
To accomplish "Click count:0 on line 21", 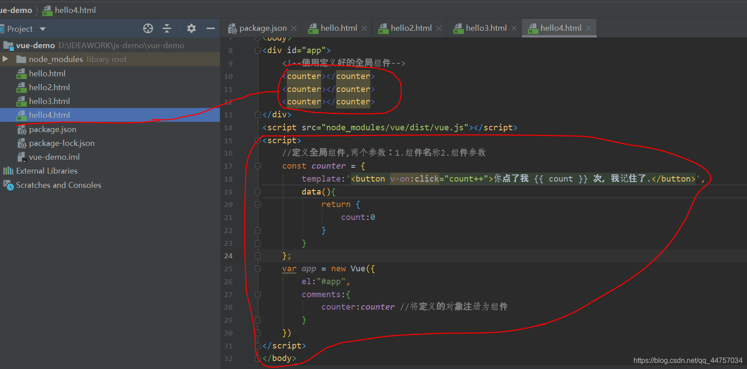I will point(358,217).
